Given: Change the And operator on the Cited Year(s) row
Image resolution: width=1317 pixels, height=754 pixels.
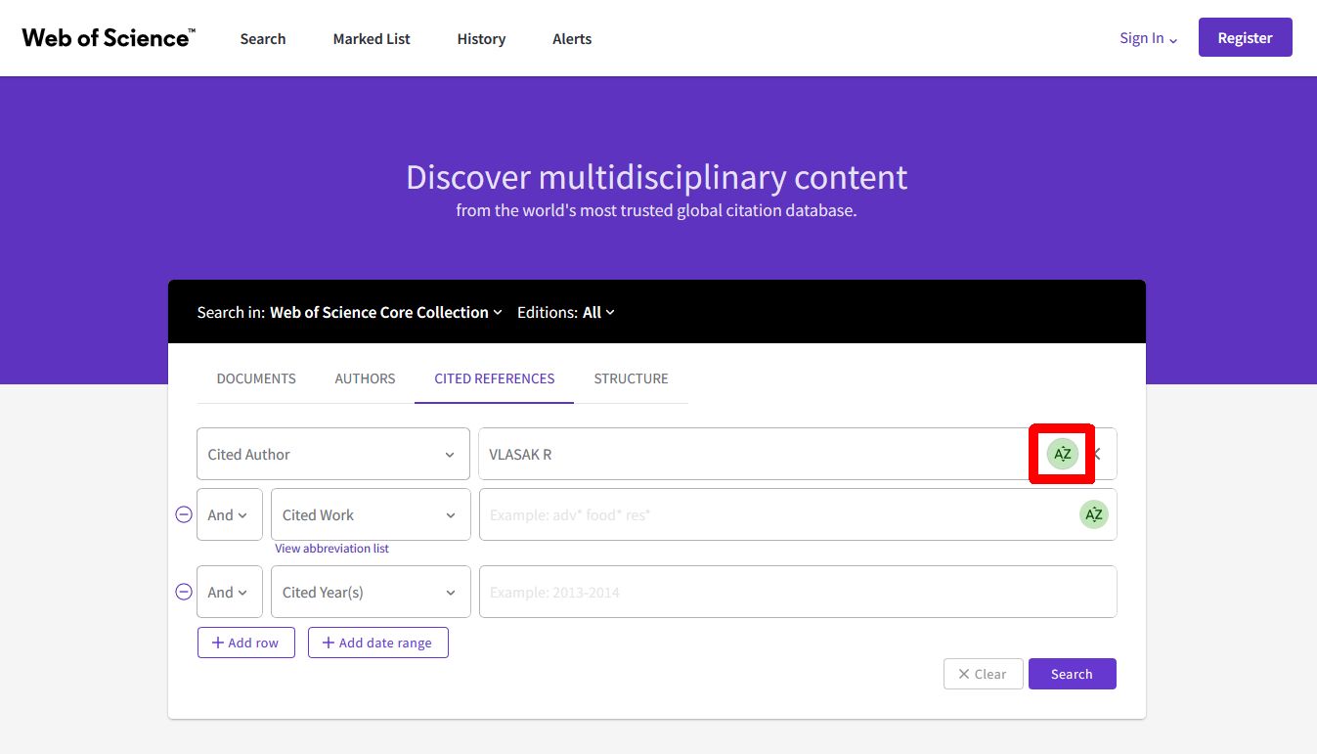Looking at the screenshot, I should (230, 592).
